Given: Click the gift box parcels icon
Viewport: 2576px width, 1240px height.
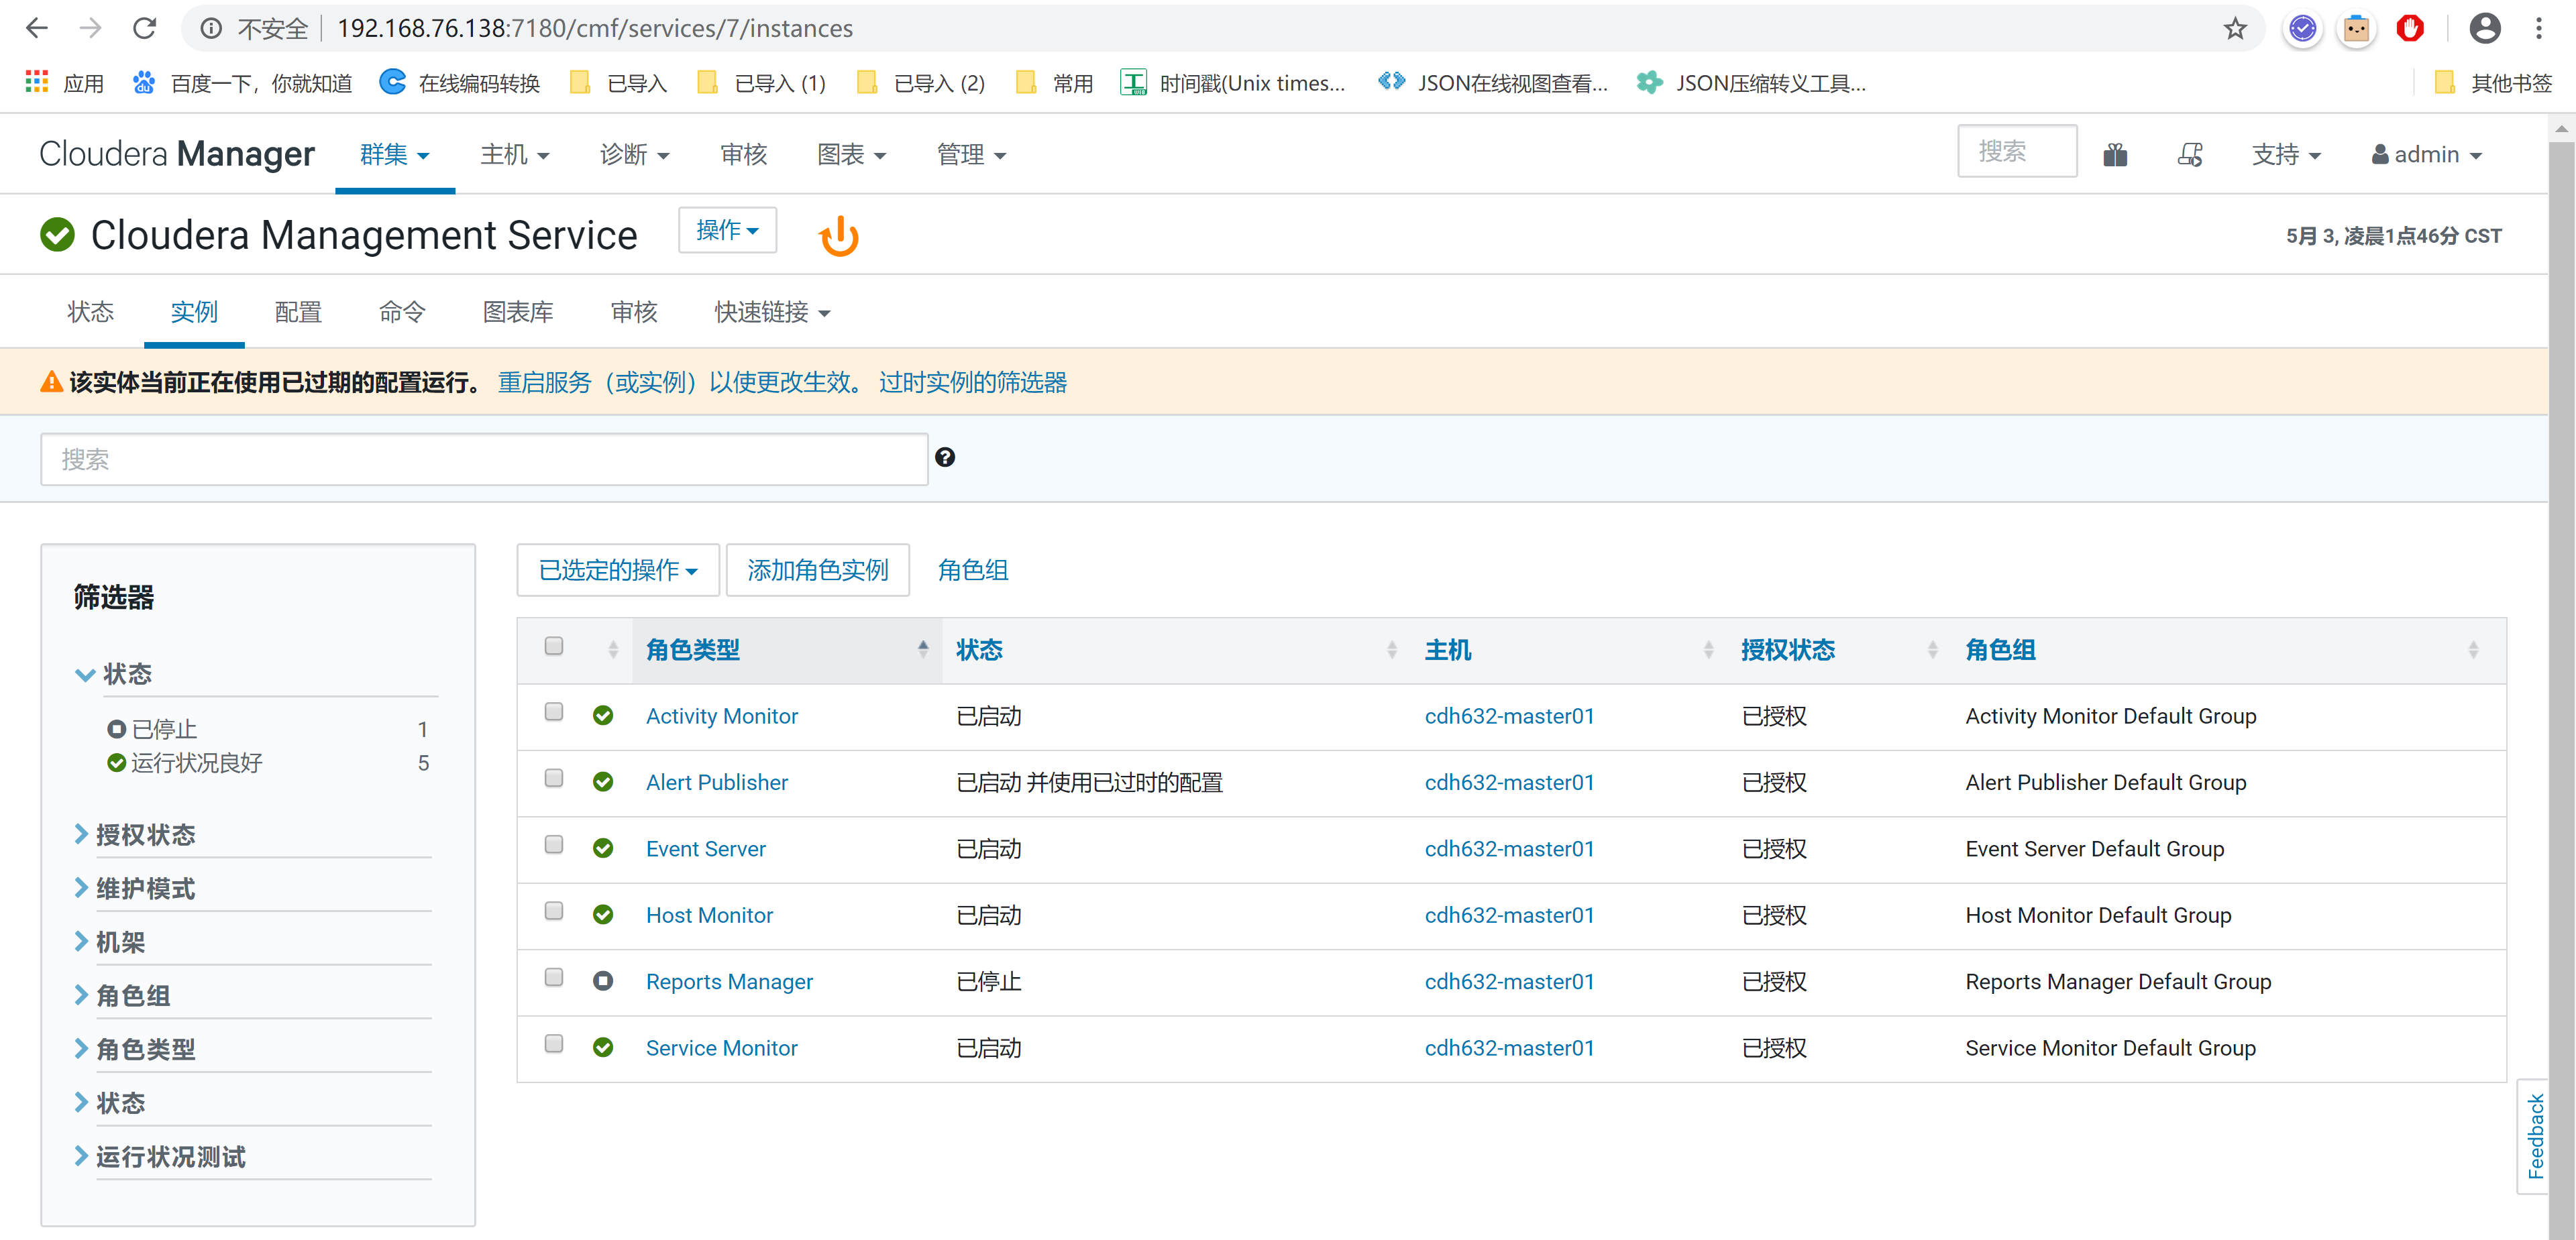Looking at the screenshot, I should 2114,155.
